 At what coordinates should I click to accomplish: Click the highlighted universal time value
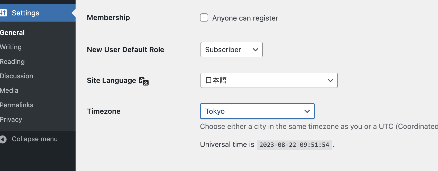coord(294,144)
